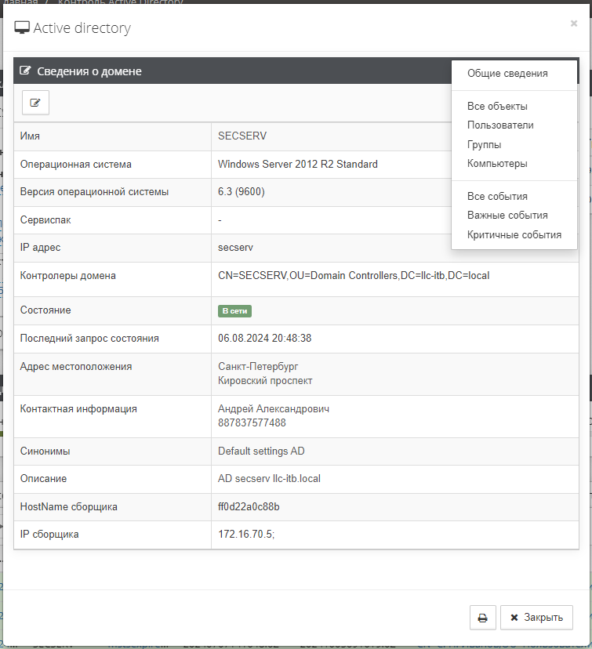Click the SECSERV name value
Viewport: 592px width, 649px height.
click(x=242, y=136)
